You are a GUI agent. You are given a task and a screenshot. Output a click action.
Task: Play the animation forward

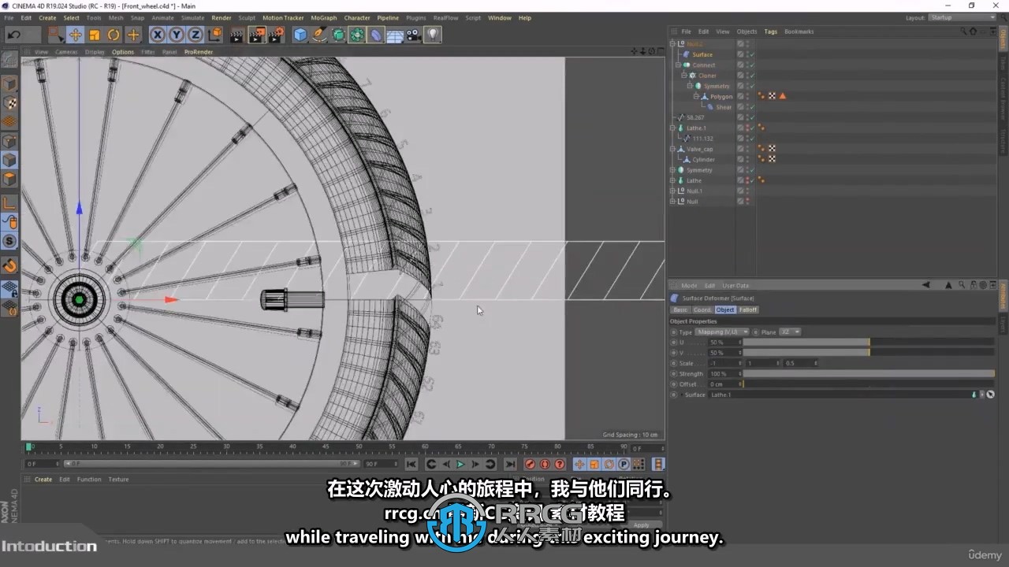(x=460, y=465)
